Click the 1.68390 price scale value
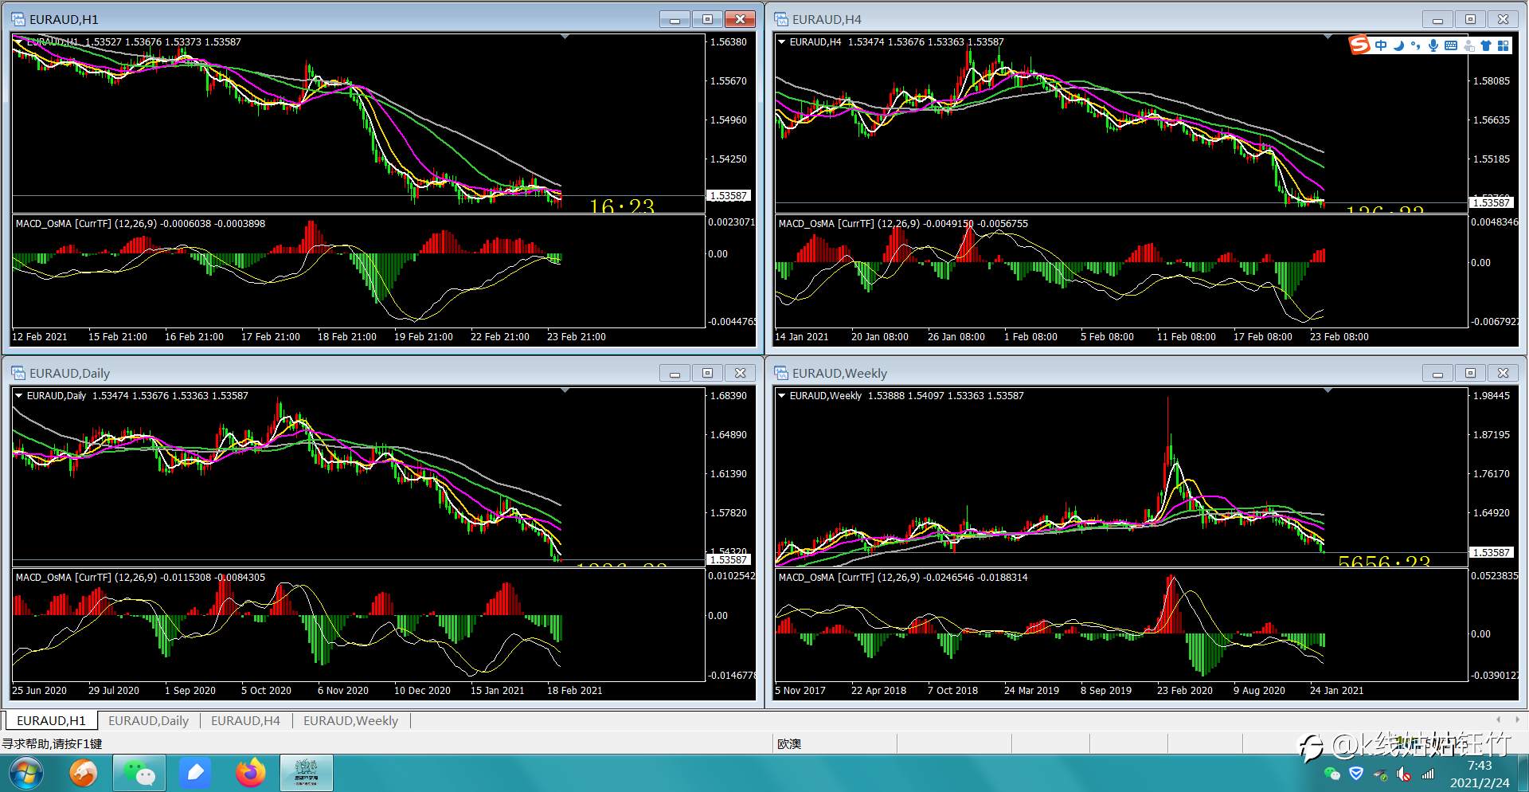The width and height of the screenshot is (1529, 792). (729, 396)
